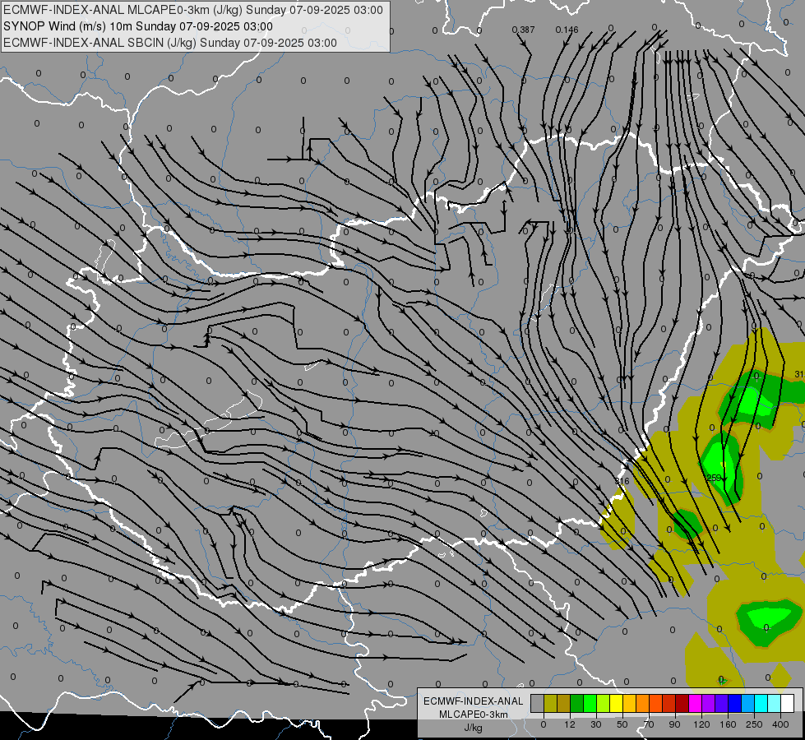Click the olive-yellow swatch in the legend
Image resolution: width=805 pixels, height=740 pixels.
coord(550,703)
